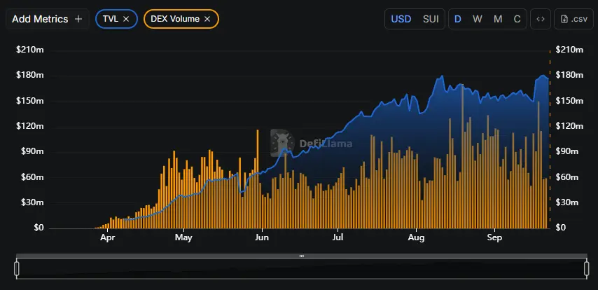
Task: Click left axis $90m label
Action: pos(32,151)
